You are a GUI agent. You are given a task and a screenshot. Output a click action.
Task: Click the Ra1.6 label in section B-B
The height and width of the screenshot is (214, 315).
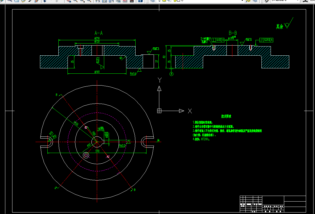(x=249, y=40)
